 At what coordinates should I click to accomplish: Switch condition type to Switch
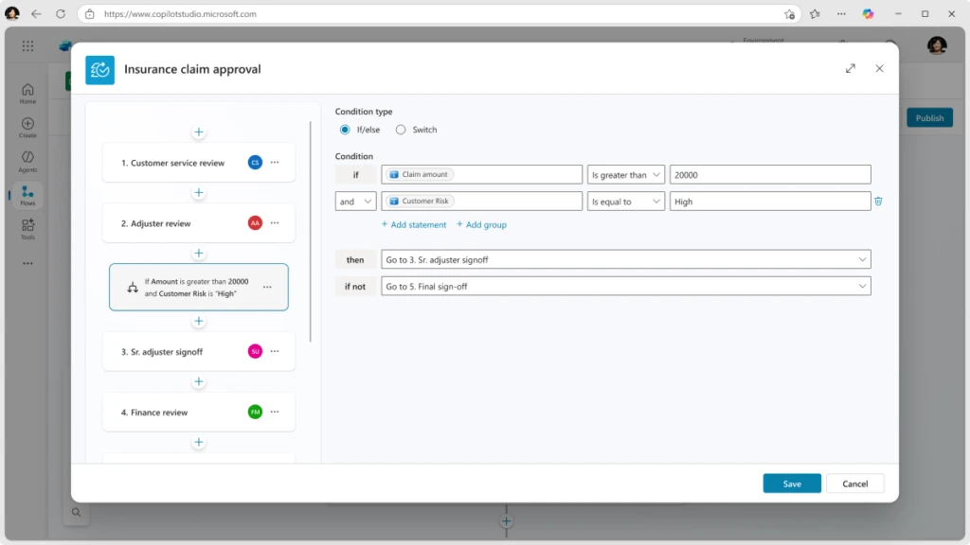point(401,130)
